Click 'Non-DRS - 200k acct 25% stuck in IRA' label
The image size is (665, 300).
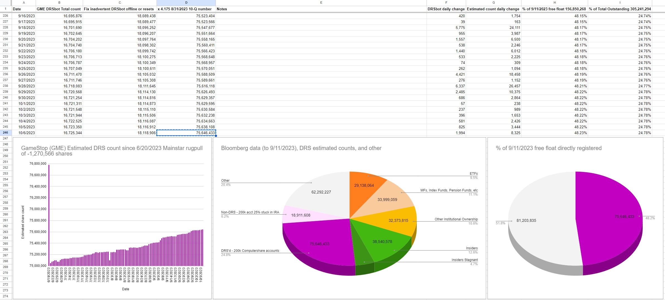[250, 212]
